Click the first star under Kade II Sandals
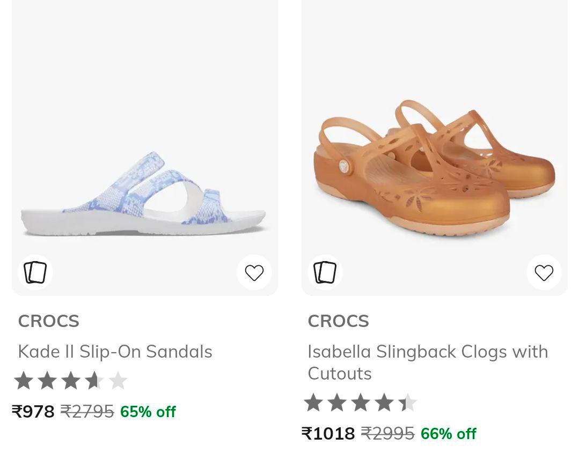 coord(24,381)
